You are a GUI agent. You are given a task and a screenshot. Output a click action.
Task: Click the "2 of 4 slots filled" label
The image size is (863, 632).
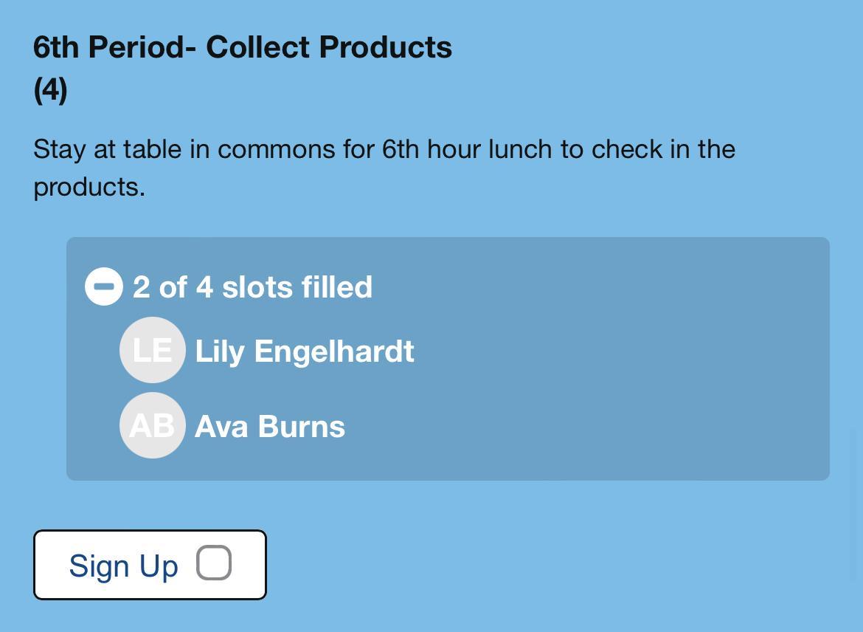point(252,287)
